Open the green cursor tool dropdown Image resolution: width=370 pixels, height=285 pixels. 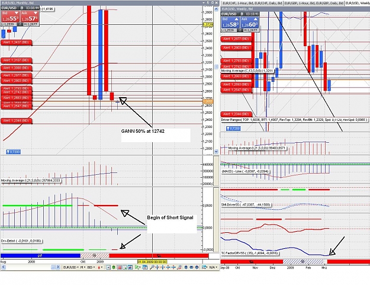[x=138, y=267]
